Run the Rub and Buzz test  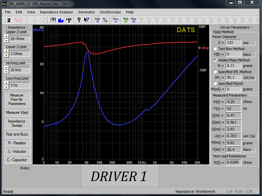17,134
